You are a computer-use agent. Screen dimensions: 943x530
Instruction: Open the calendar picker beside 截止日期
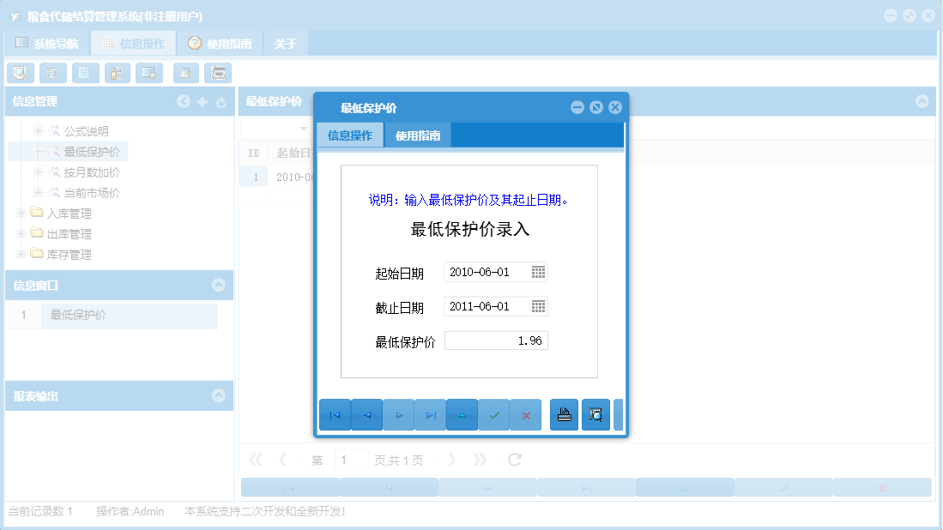541,306
